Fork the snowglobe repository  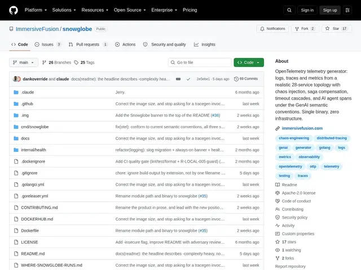click(x=305, y=29)
